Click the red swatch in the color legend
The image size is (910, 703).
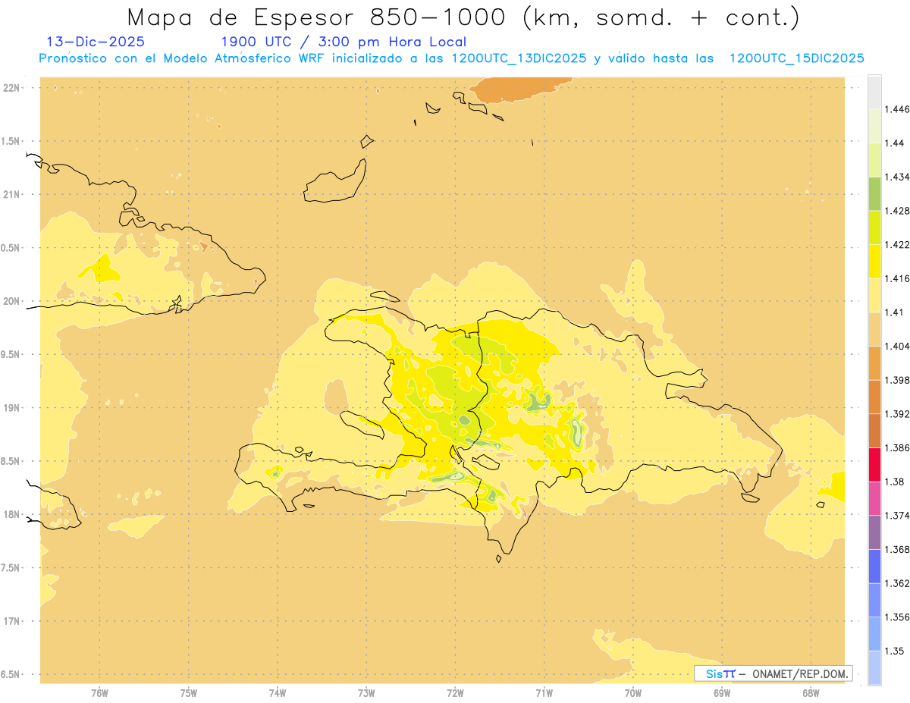click(x=874, y=464)
